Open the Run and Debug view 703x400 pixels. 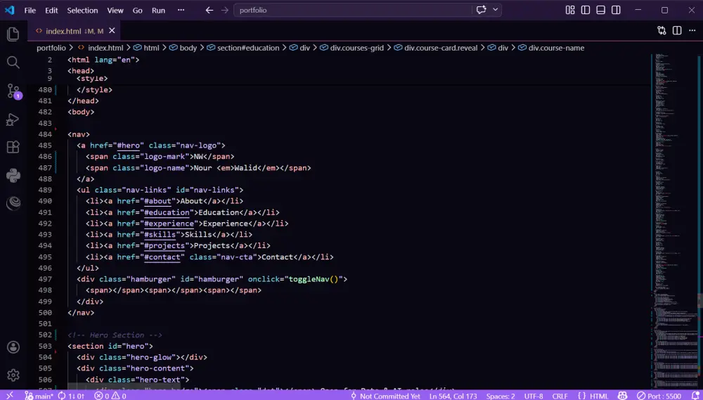pos(13,120)
